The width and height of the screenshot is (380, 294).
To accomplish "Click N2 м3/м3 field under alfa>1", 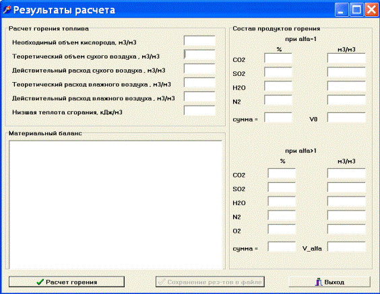I will 346,215.
